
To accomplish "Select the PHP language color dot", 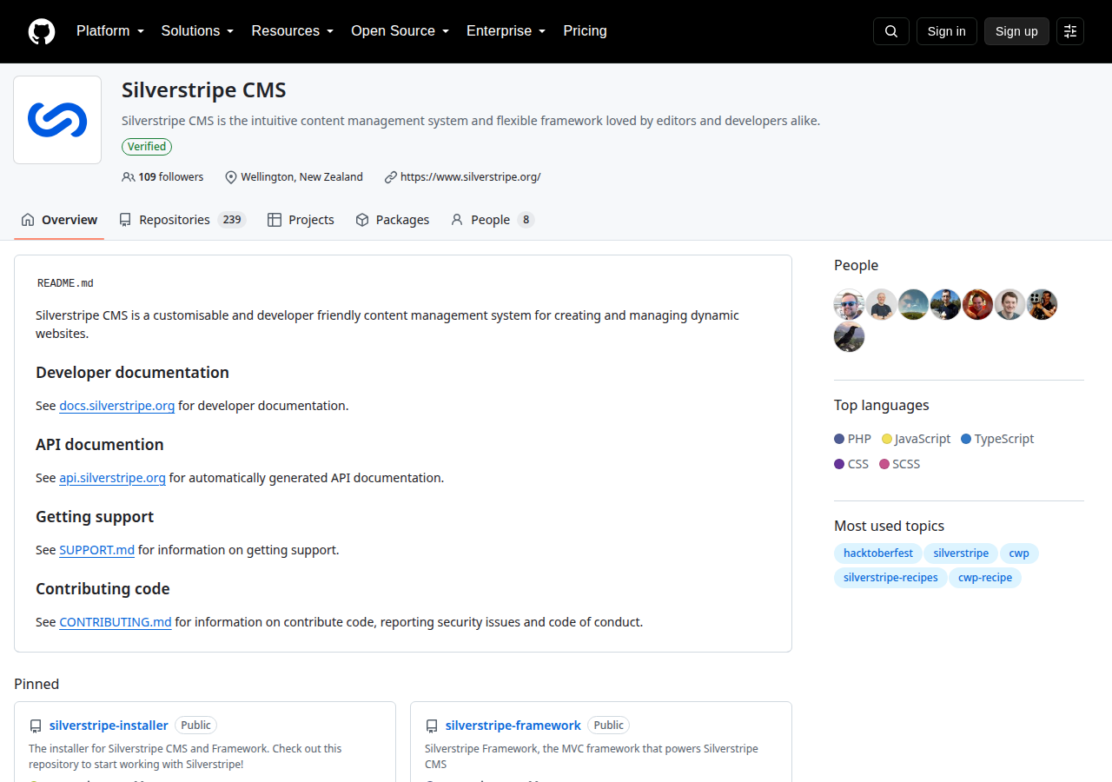I will pyautogui.click(x=839, y=439).
